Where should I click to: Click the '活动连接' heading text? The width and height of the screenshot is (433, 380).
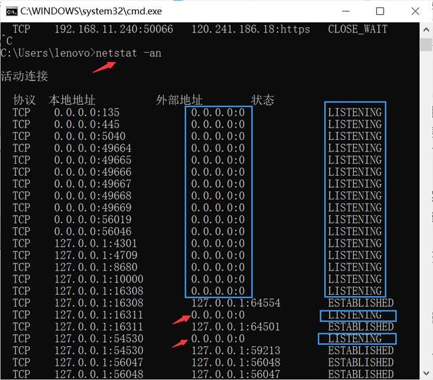pos(24,76)
